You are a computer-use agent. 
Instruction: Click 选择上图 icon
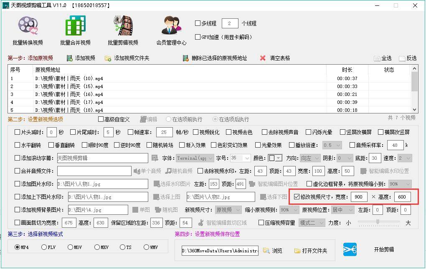point(156,197)
